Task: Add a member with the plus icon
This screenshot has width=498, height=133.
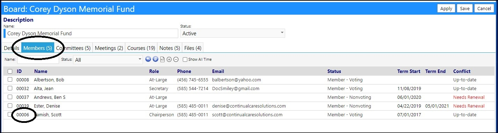Action: tap(169, 60)
